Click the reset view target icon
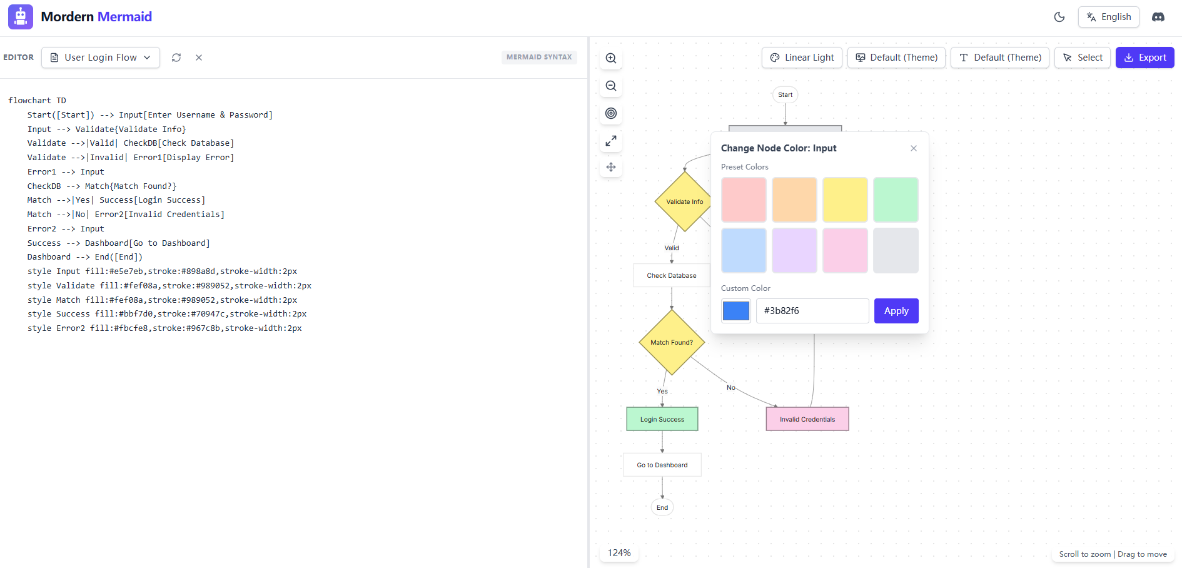Viewport: 1182px width, 568px height. point(611,113)
